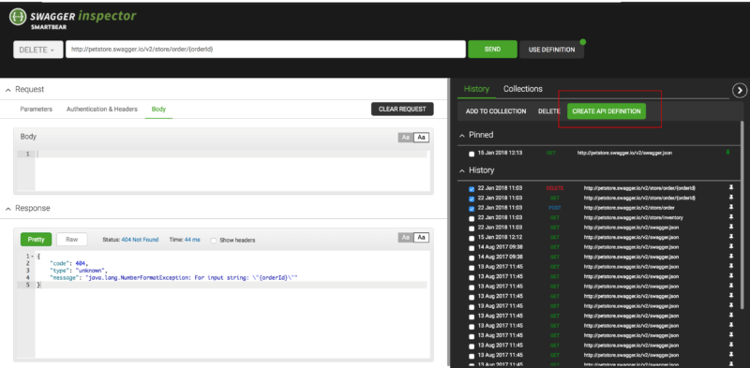Check the pinned swagger.json entry checkbox
This screenshot has width=750, height=368.
click(472, 154)
